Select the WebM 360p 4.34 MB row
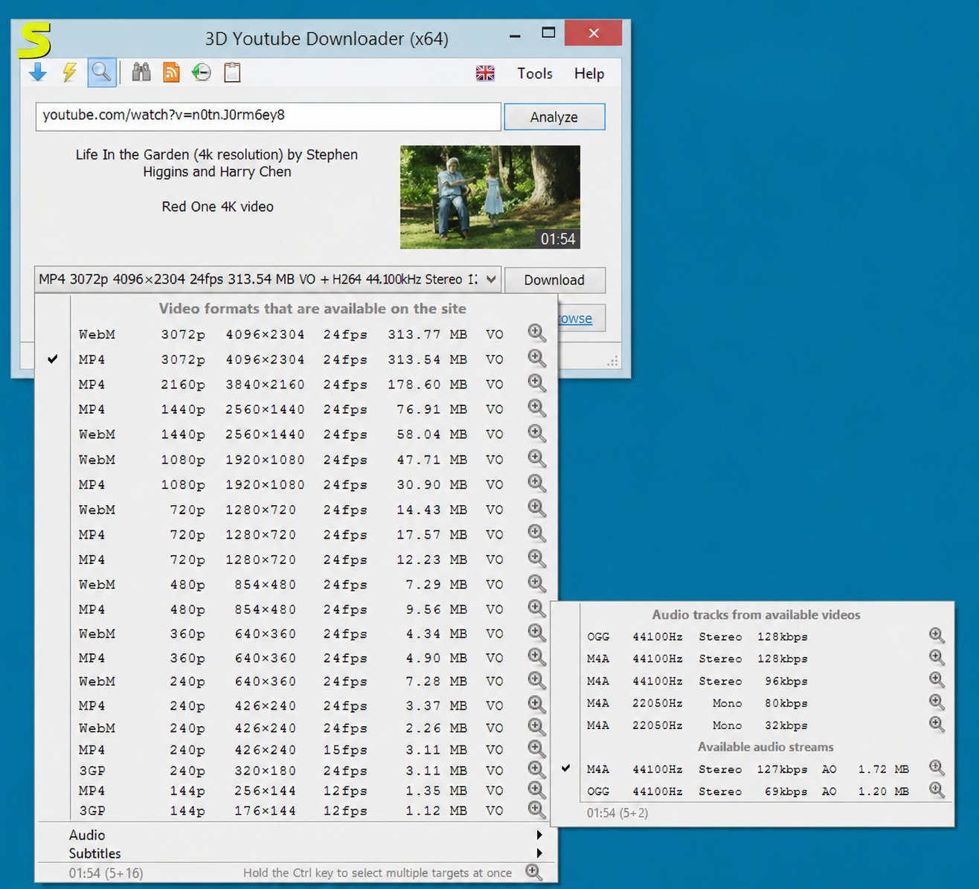The width and height of the screenshot is (979, 889). [x=296, y=634]
